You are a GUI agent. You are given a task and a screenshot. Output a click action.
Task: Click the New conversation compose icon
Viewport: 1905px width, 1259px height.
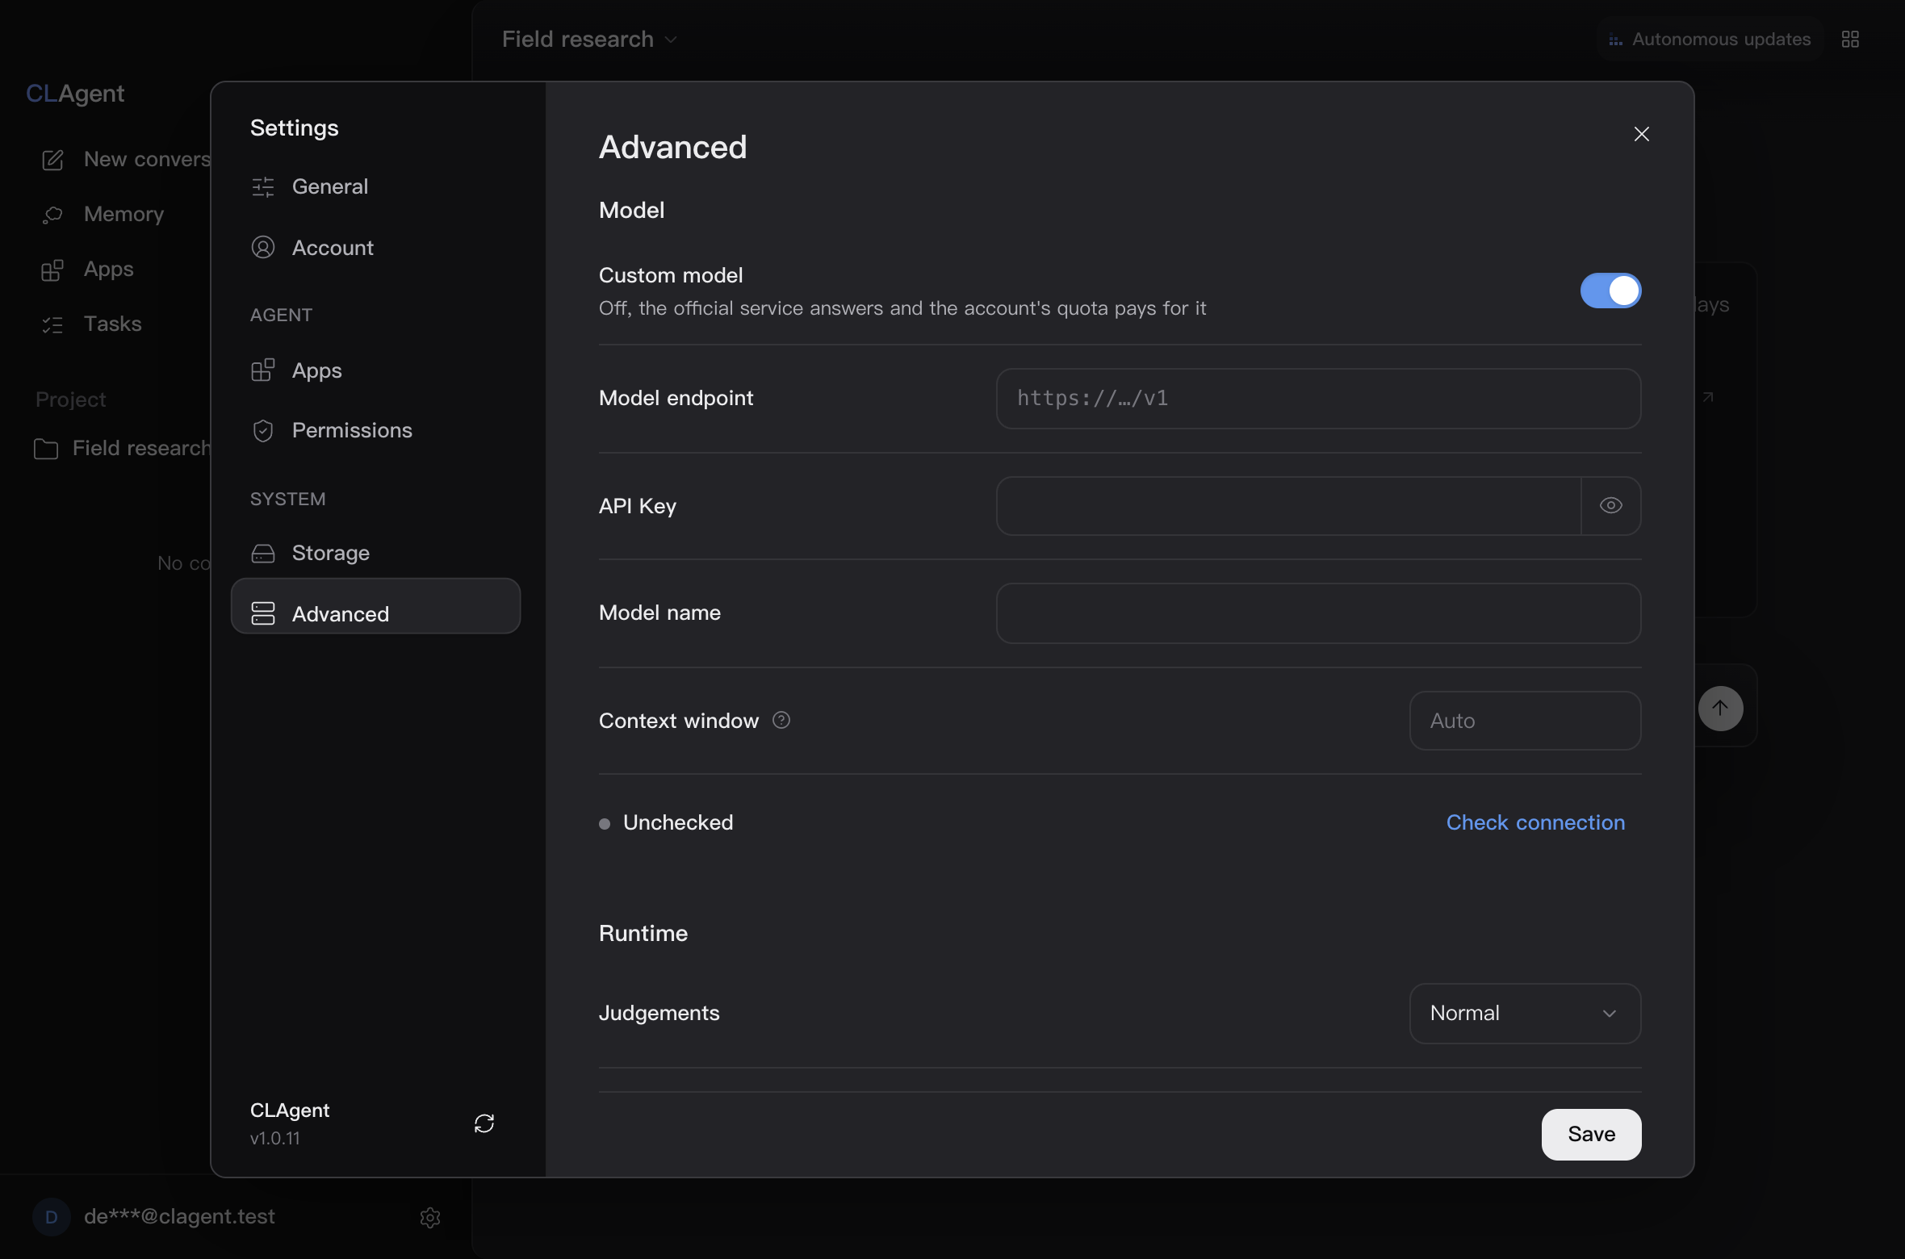[52, 160]
